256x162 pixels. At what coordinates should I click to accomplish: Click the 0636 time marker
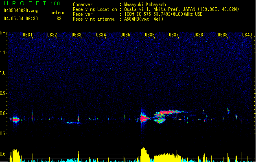150,35
